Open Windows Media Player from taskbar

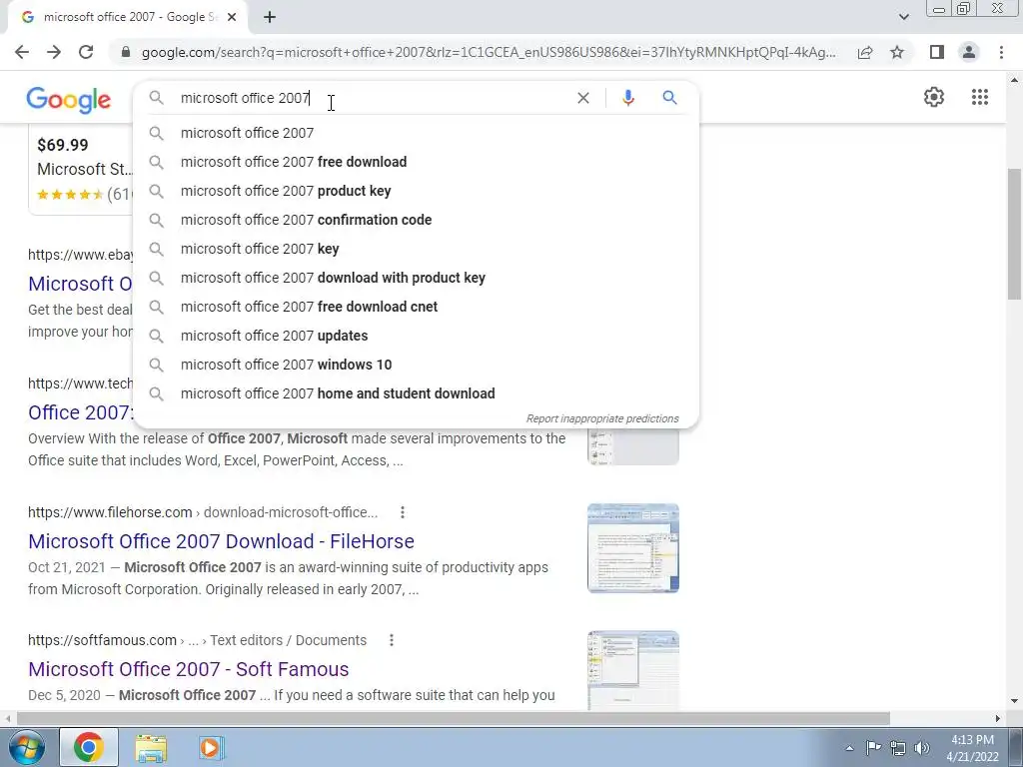coord(211,747)
